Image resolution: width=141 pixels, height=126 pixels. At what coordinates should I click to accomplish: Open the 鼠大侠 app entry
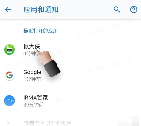pyautogui.click(x=70, y=49)
